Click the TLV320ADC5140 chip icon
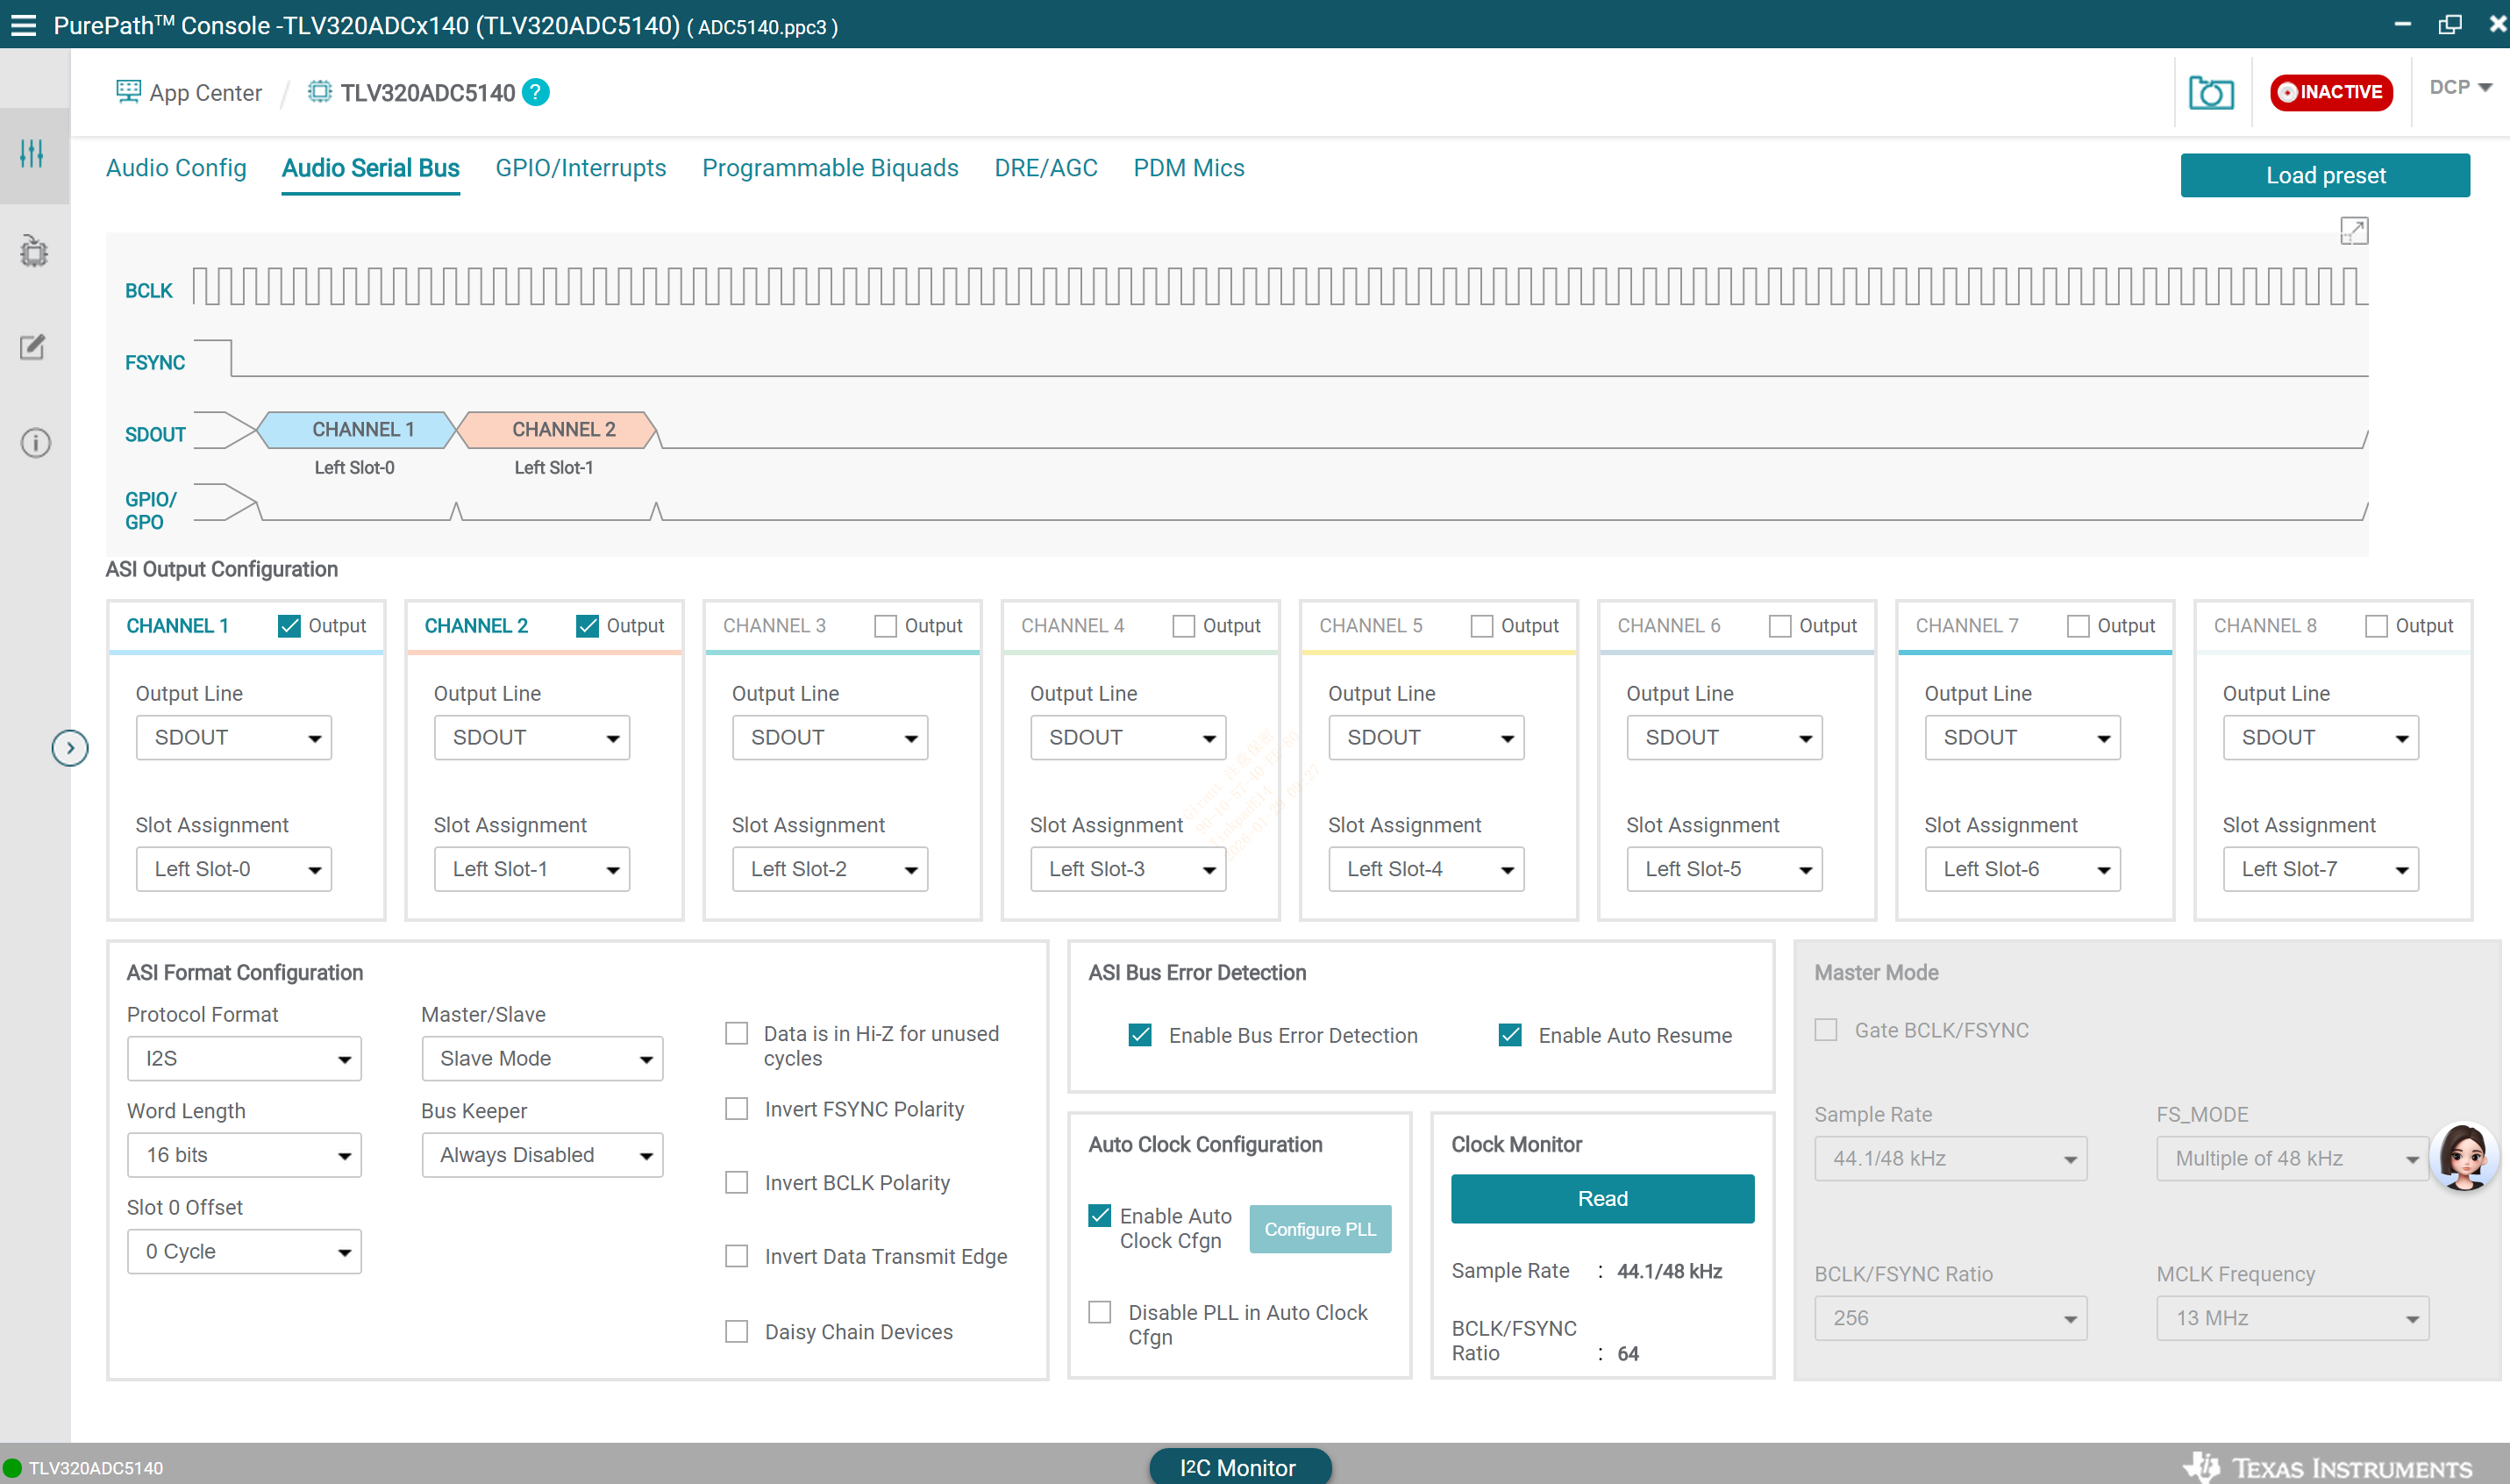The image size is (2510, 1484). click(319, 92)
